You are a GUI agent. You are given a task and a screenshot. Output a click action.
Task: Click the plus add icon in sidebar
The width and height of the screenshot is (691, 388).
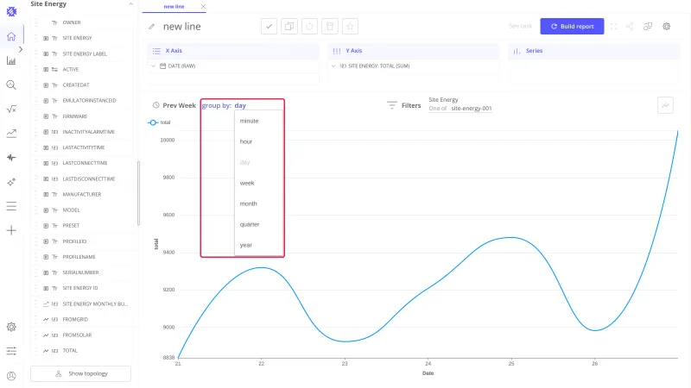pos(11,230)
